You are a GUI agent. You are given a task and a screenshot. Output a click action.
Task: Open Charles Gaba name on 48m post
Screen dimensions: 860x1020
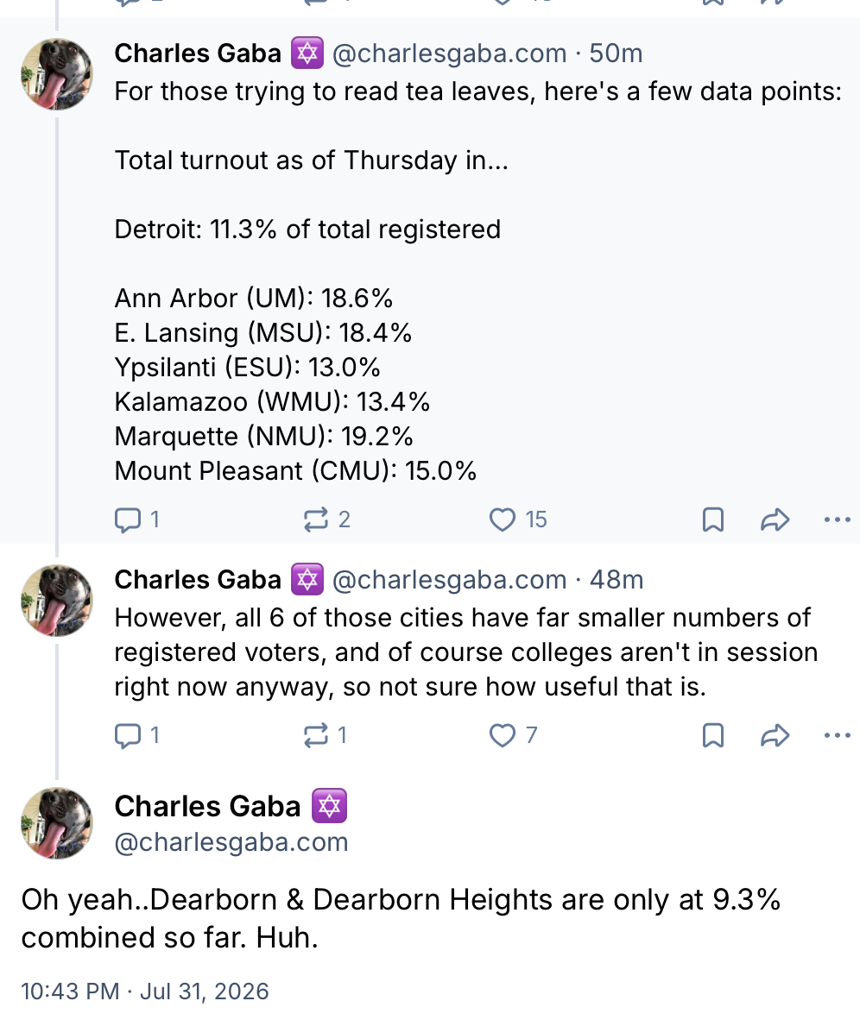pos(198,580)
